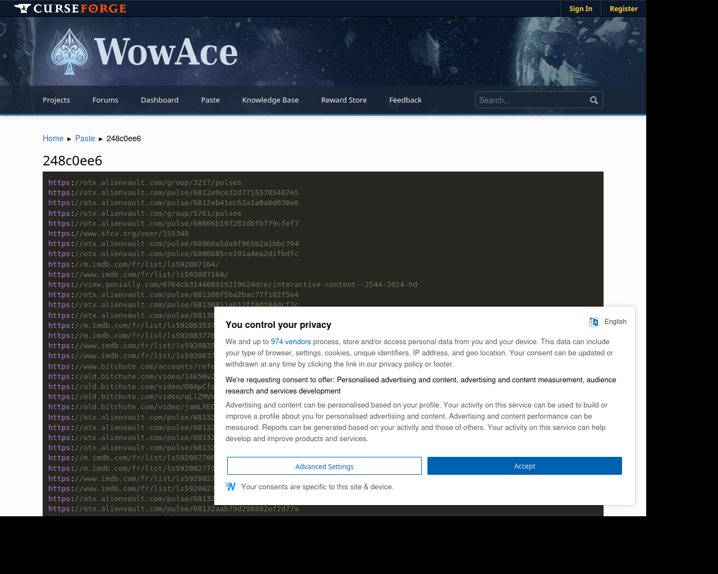Open the Projects menu
The image size is (718, 574).
[56, 100]
